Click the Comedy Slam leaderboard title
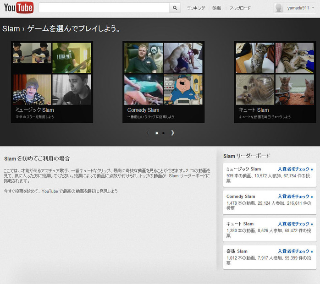 click(x=241, y=197)
